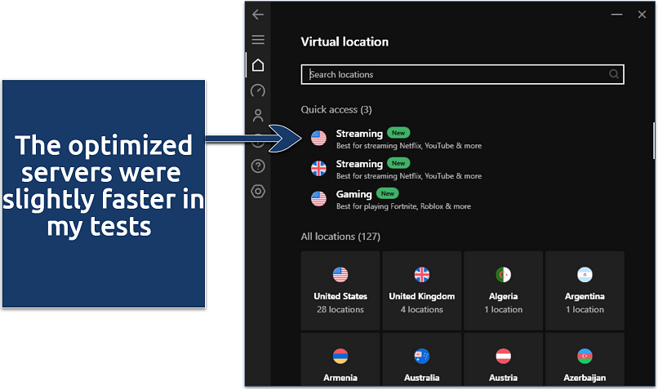This screenshot has height=389, width=658.
Task: Open United Kingdom 4 locations tile
Action: coord(422,290)
